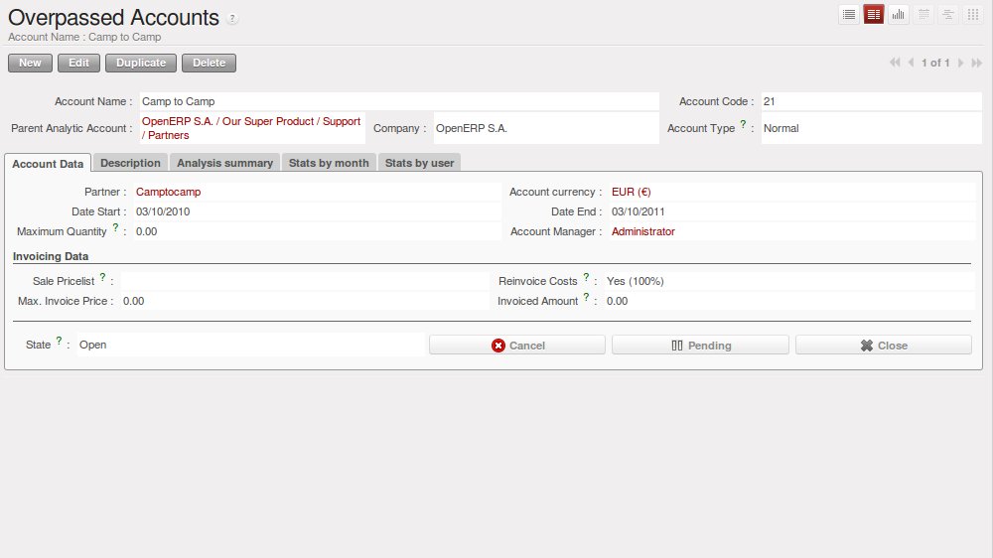Follow the Administrator account manager link

[642, 231]
